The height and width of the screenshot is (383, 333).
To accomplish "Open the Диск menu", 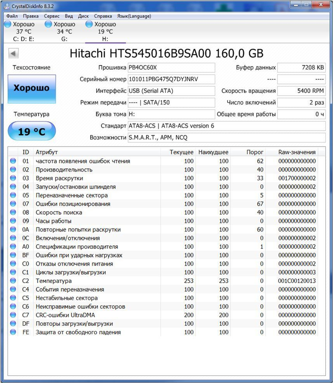I will click(x=83, y=16).
